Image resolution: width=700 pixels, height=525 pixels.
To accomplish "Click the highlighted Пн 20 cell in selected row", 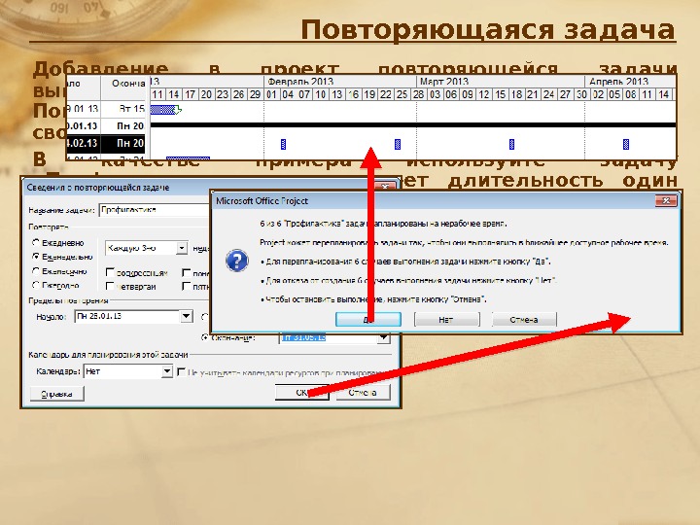I will pyautogui.click(x=123, y=143).
